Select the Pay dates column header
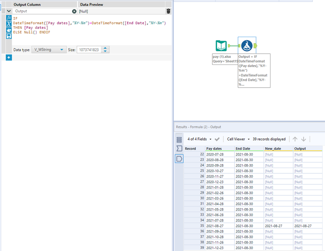Image resolution: width=325 pixels, height=251 pixels. point(219,148)
